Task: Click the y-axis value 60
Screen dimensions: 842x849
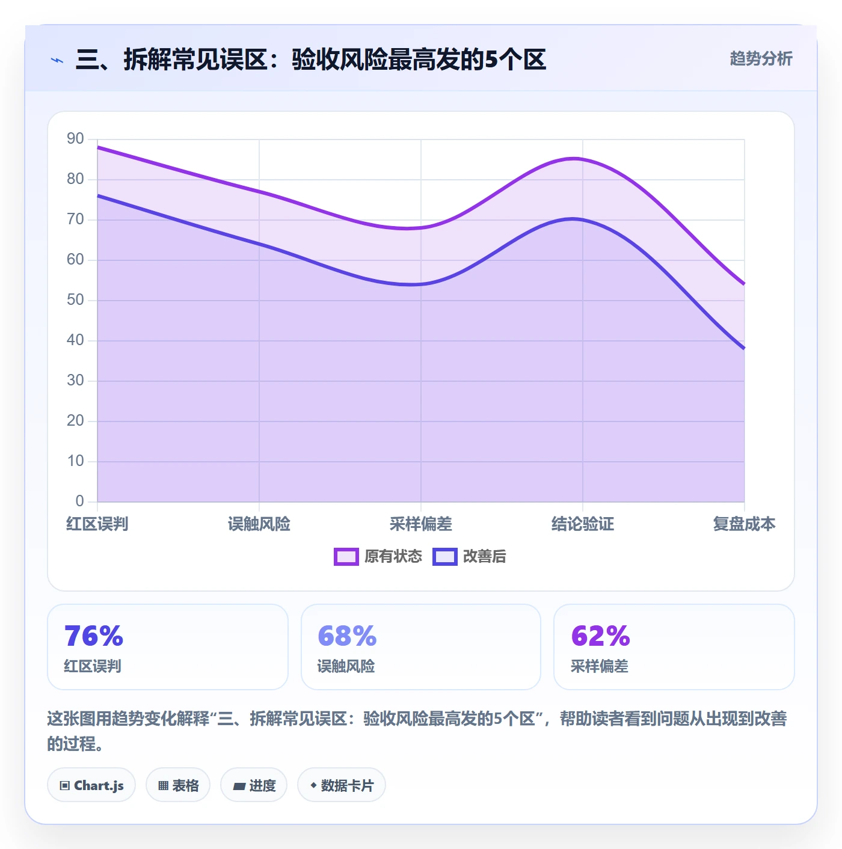Action: click(x=75, y=260)
